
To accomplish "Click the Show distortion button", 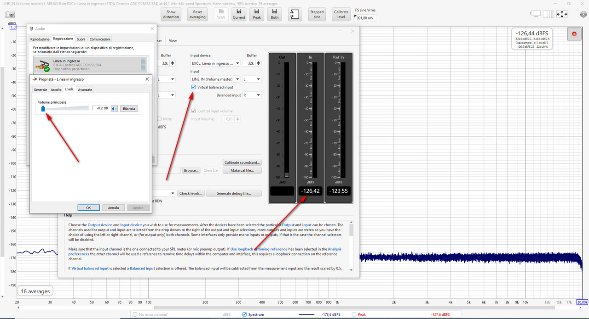I will click(171, 14).
